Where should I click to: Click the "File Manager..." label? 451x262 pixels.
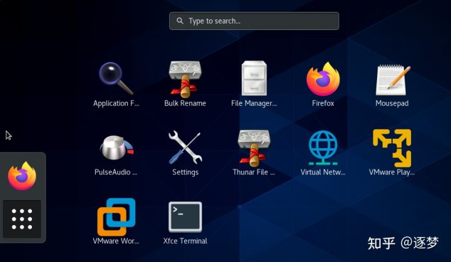(254, 104)
